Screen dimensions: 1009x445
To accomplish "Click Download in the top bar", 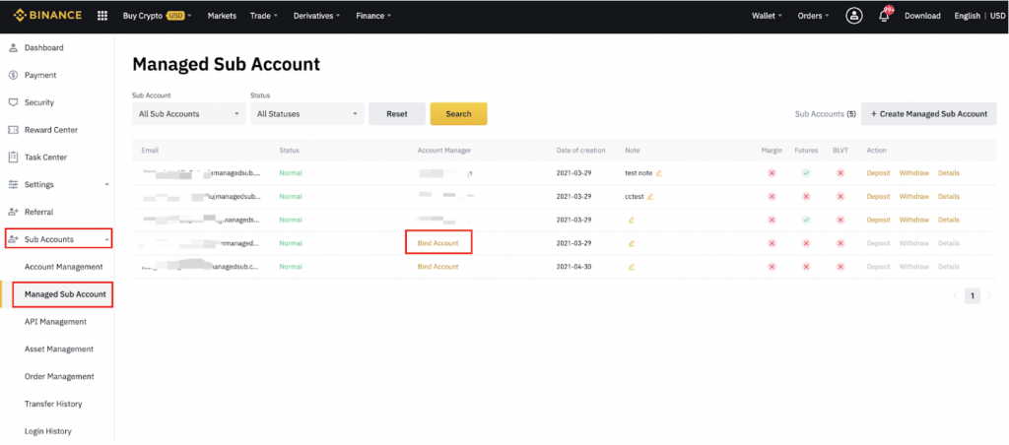I will 922,16.
